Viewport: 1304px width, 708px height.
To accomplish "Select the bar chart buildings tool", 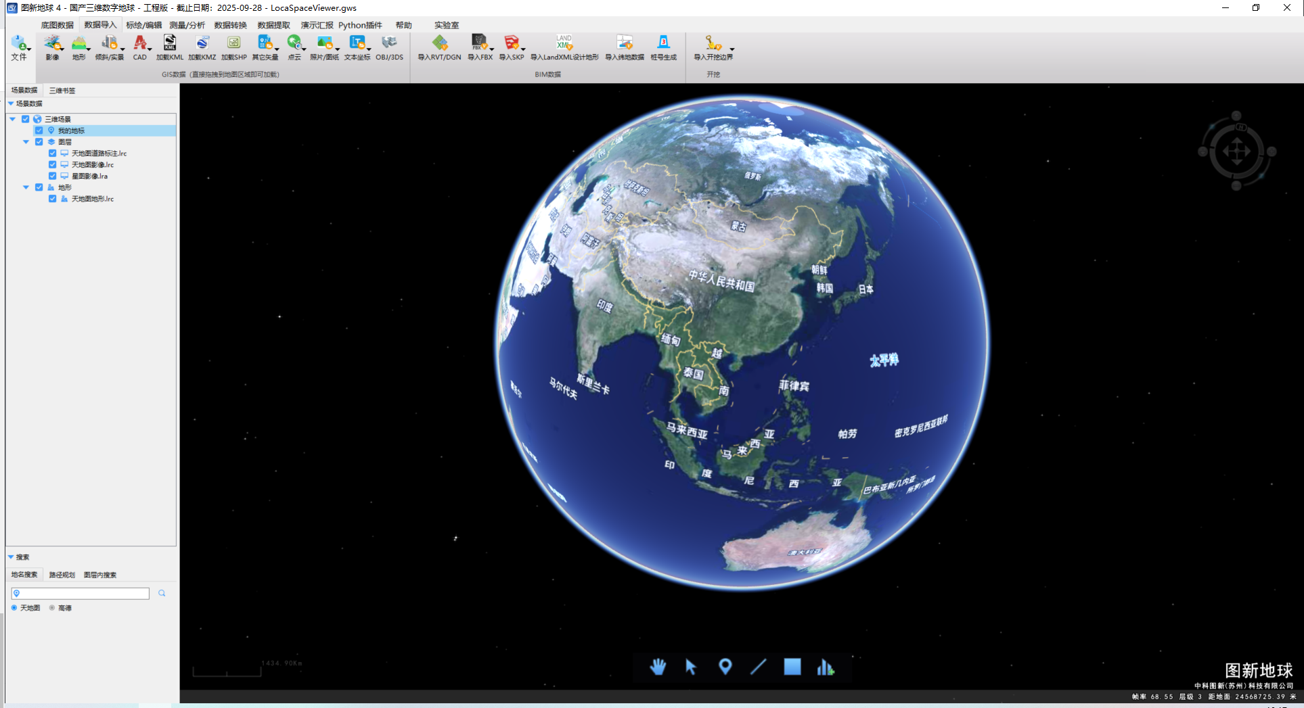I will [x=826, y=667].
